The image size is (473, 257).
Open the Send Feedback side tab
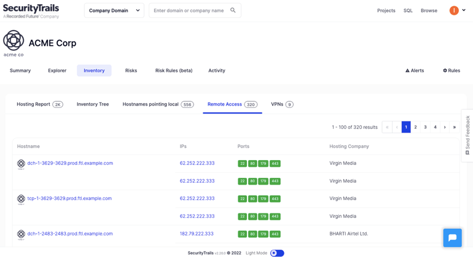pyautogui.click(x=467, y=136)
